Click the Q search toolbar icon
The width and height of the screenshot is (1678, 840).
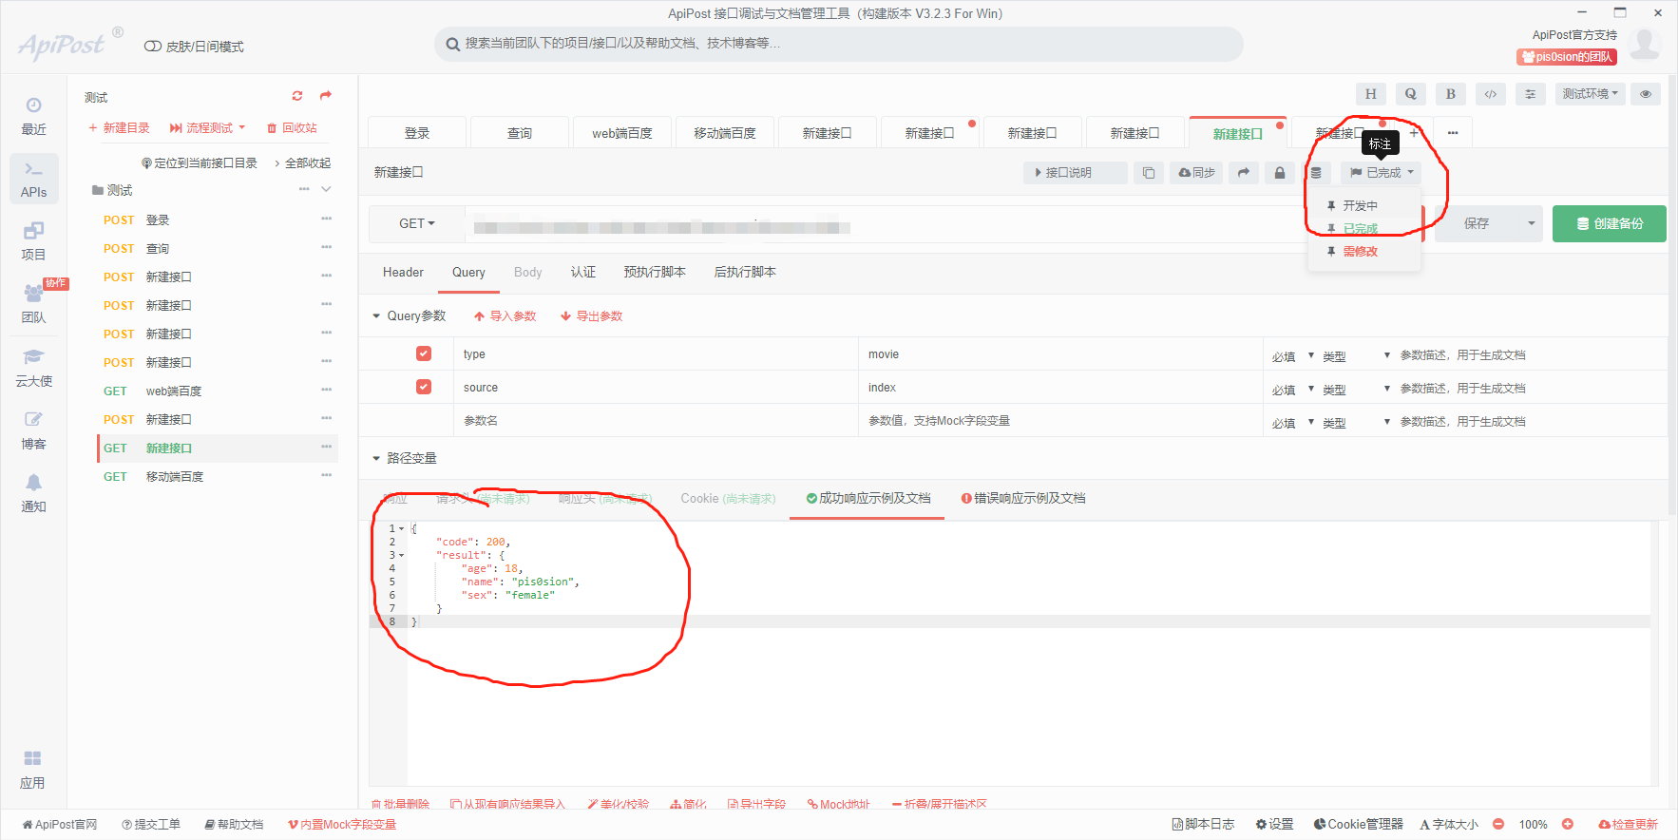(1410, 94)
